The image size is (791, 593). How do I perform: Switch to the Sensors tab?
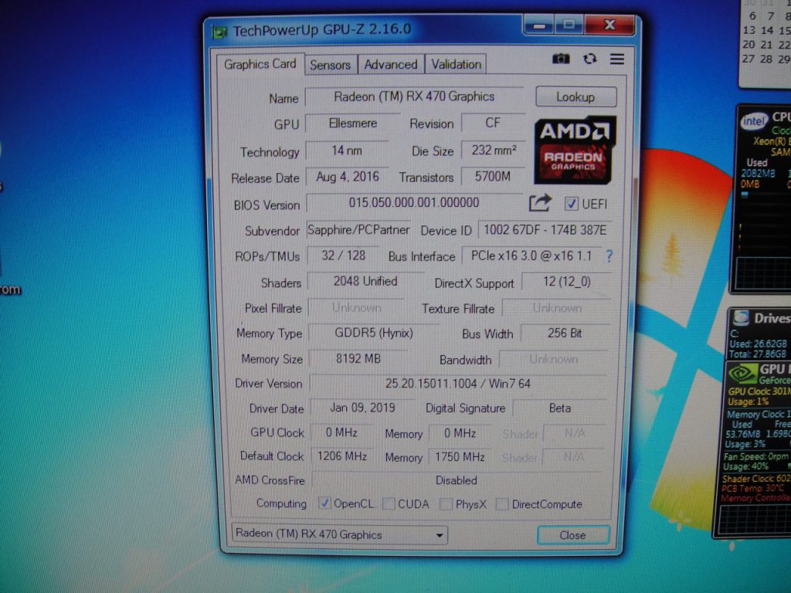click(330, 65)
